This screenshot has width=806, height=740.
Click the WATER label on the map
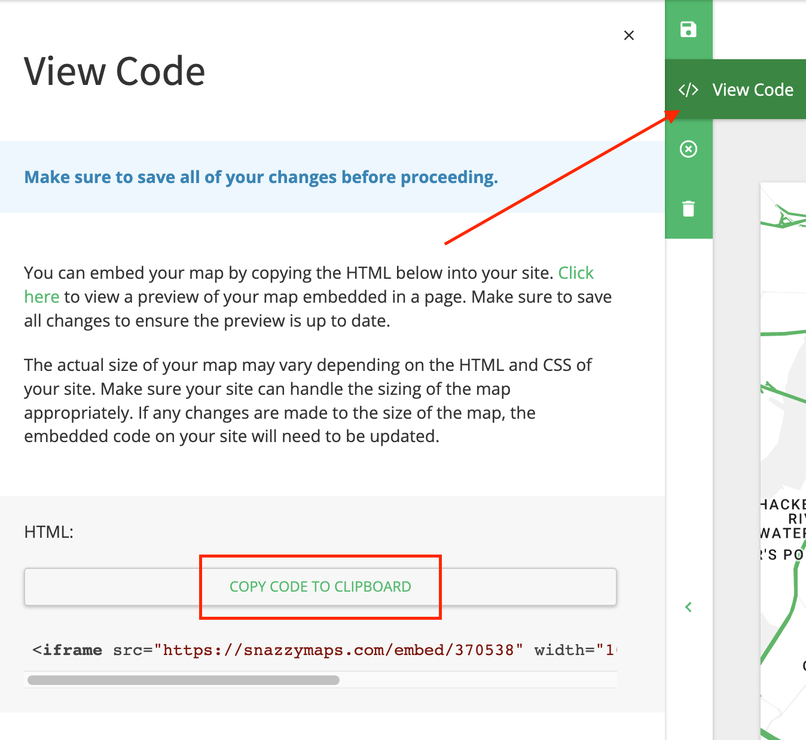click(x=782, y=533)
